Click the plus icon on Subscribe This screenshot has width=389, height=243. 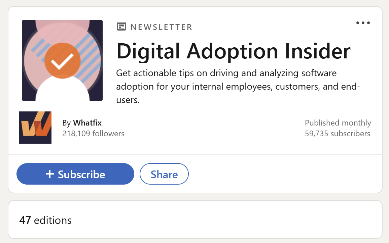50,174
